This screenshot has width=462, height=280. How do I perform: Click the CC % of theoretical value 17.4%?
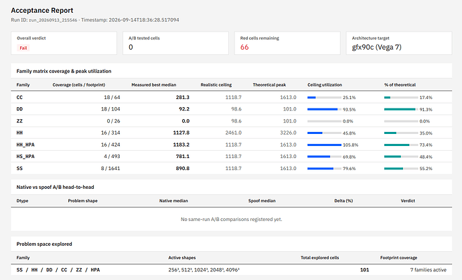[x=426, y=98]
